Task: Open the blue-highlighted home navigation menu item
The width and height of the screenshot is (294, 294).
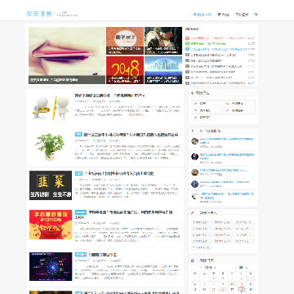Action: click(203, 15)
